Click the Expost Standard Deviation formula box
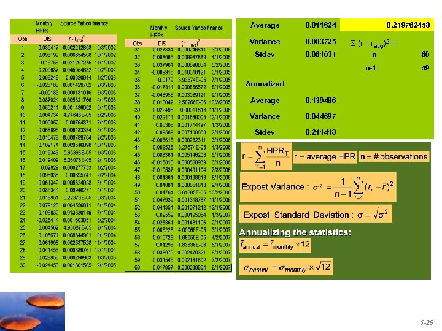This screenshot has height=331, width=442. [x=316, y=215]
